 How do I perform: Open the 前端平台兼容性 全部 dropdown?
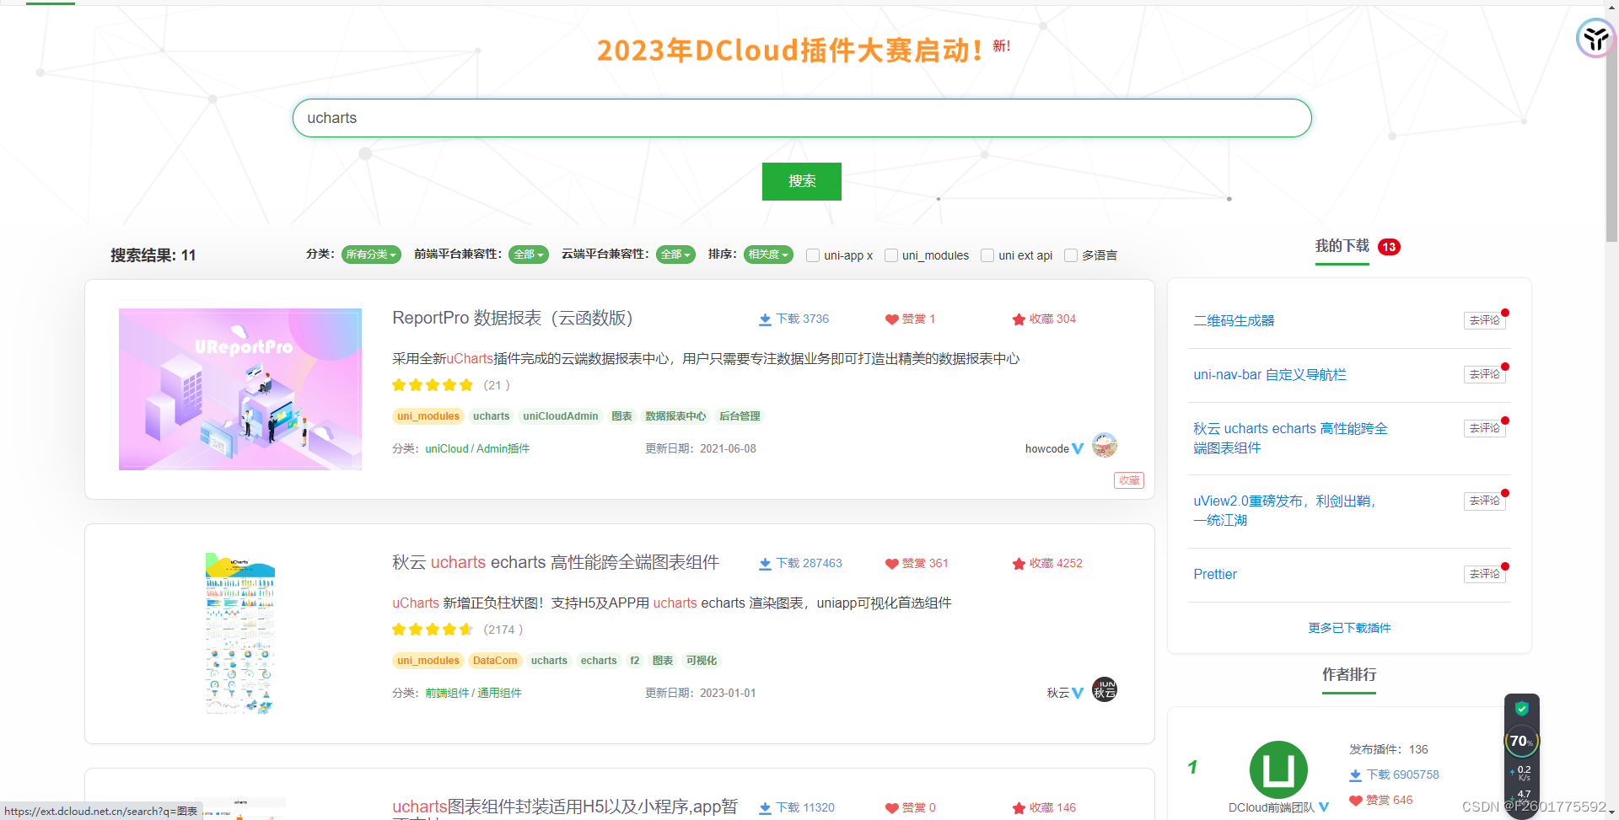[528, 254]
